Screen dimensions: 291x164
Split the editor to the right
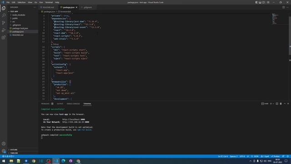click(284, 7)
